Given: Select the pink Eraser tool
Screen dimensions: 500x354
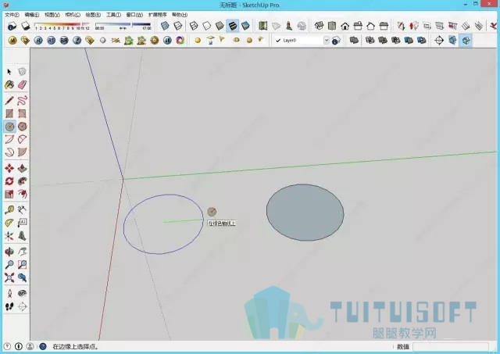Looking at the screenshot, I should tap(22, 85).
